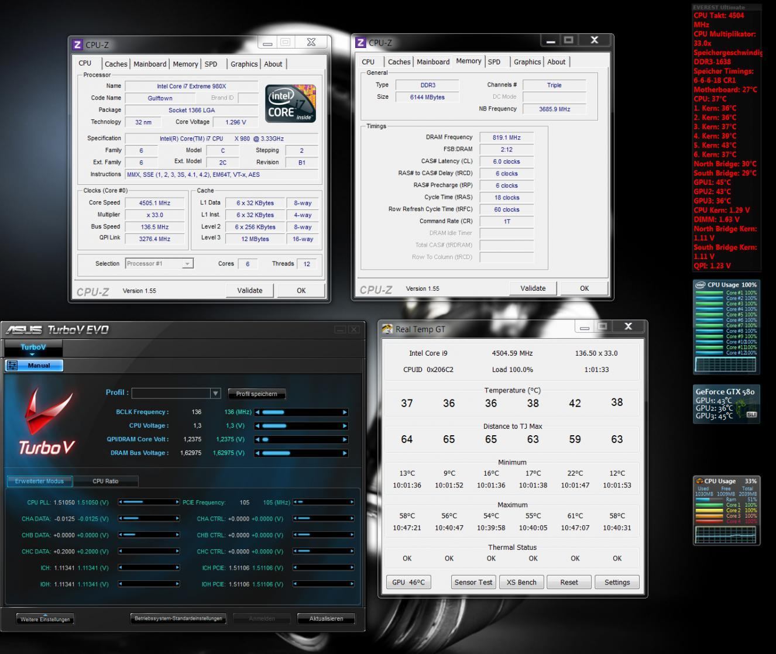This screenshot has width=776, height=654.
Task: Click the Core Speed value 4505.1 MHz
Action: tap(154, 203)
